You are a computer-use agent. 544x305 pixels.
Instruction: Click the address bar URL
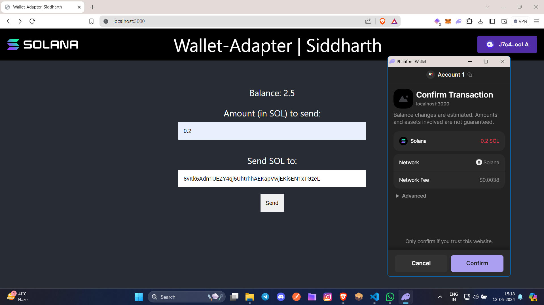pyautogui.click(x=129, y=21)
